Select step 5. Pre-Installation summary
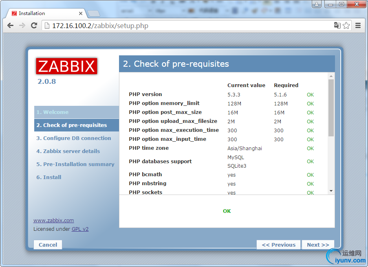Image resolution: width=368 pixels, height=267 pixels. (x=75, y=164)
